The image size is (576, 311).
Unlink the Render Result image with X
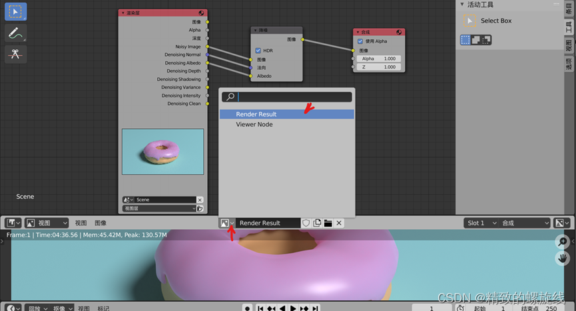(339, 223)
